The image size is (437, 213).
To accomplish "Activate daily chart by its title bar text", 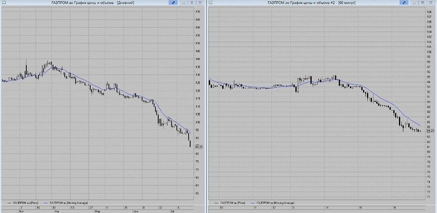I will click(93, 3).
